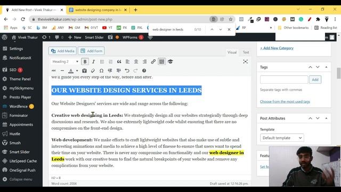Screen dimensions: 341x192
Task: Open the keyboard shortcuts help
Action: (144, 70)
